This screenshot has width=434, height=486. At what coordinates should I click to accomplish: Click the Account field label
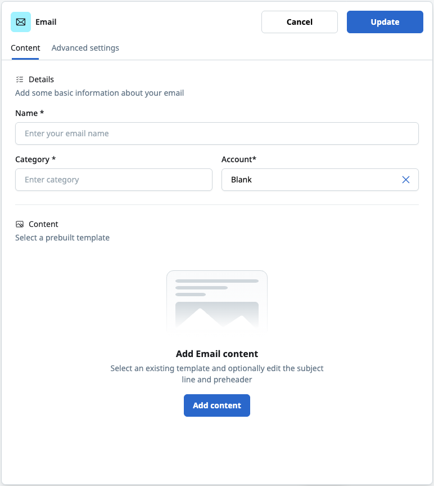coord(239,159)
